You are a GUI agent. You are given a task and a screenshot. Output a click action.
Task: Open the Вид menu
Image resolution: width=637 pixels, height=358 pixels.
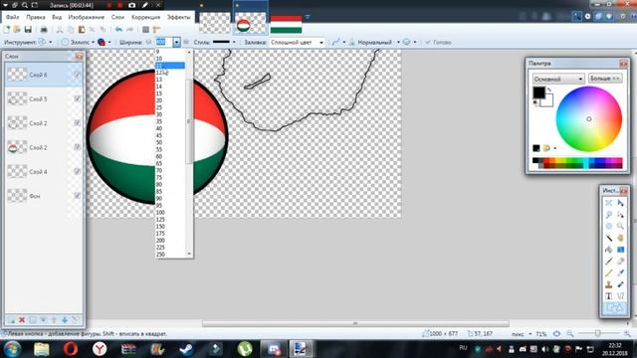coord(57,17)
